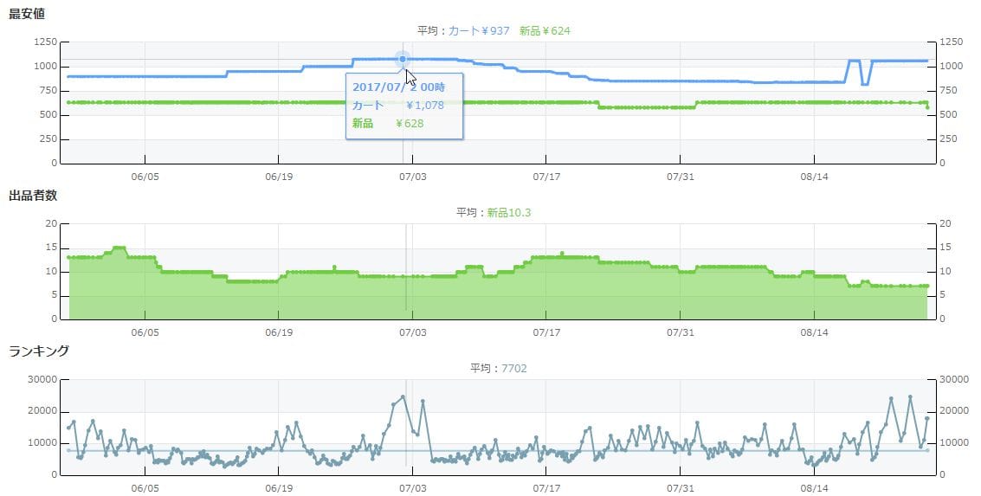Viewport: 981px width, 496px height.
Task: Click the left axis 1250 label on the price chart
Action: [45, 42]
